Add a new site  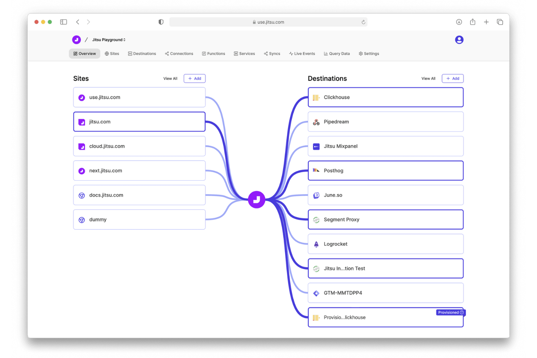pyautogui.click(x=194, y=78)
